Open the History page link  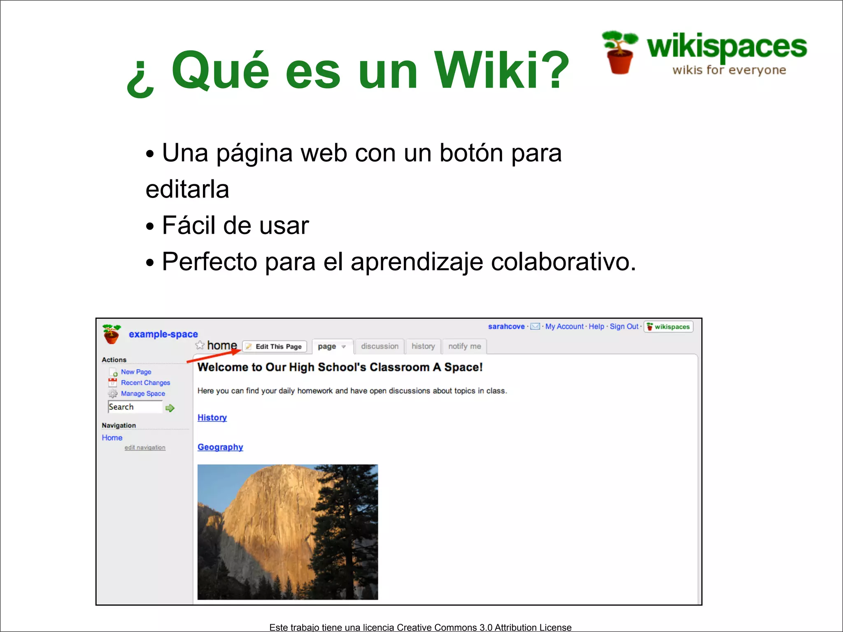[x=212, y=418]
